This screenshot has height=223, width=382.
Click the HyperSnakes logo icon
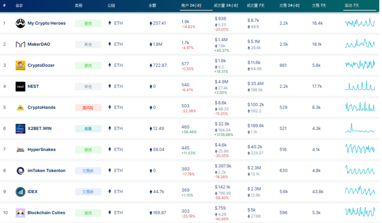pos(20,150)
